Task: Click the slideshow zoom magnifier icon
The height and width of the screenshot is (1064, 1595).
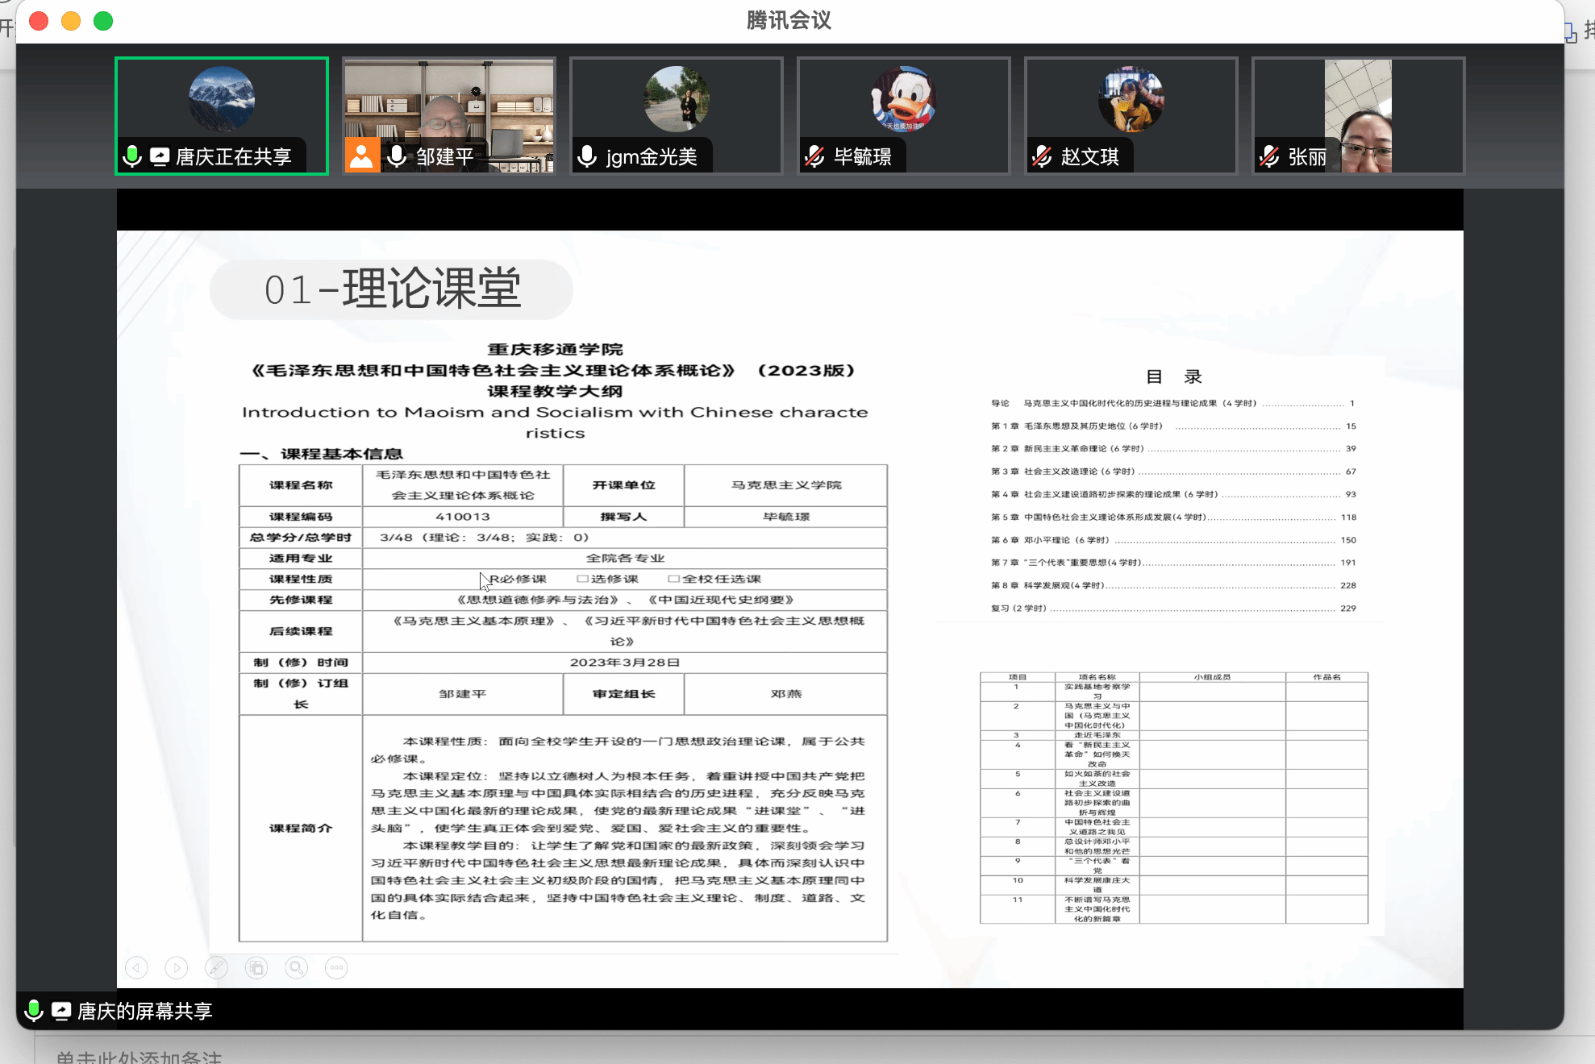Action: click(297, 967)
